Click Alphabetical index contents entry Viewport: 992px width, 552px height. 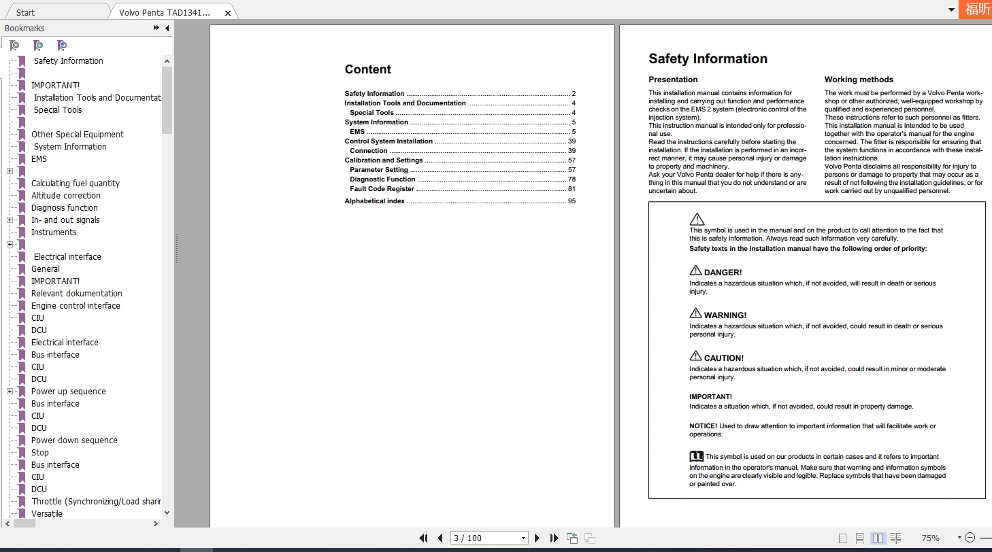(374, 201)
